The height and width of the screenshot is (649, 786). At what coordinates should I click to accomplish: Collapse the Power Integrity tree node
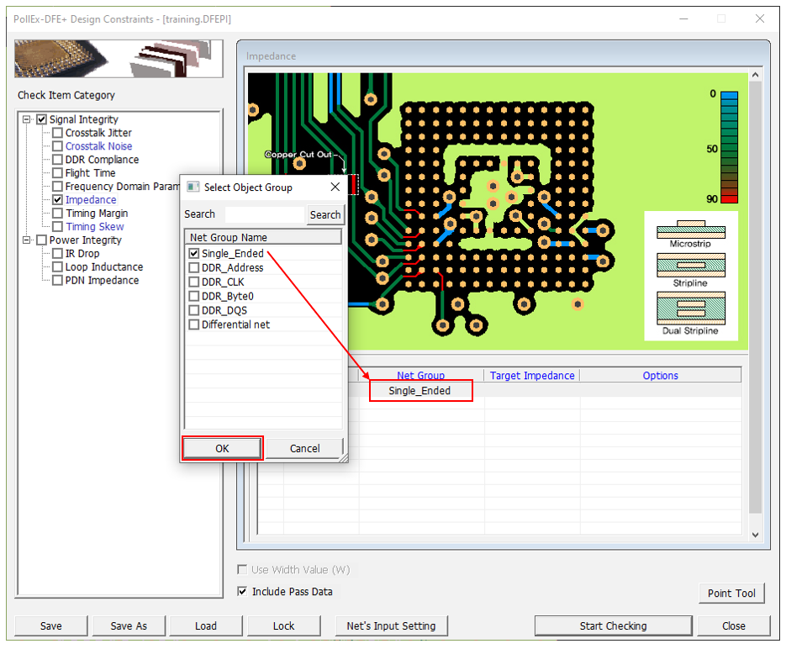(27, 240)
